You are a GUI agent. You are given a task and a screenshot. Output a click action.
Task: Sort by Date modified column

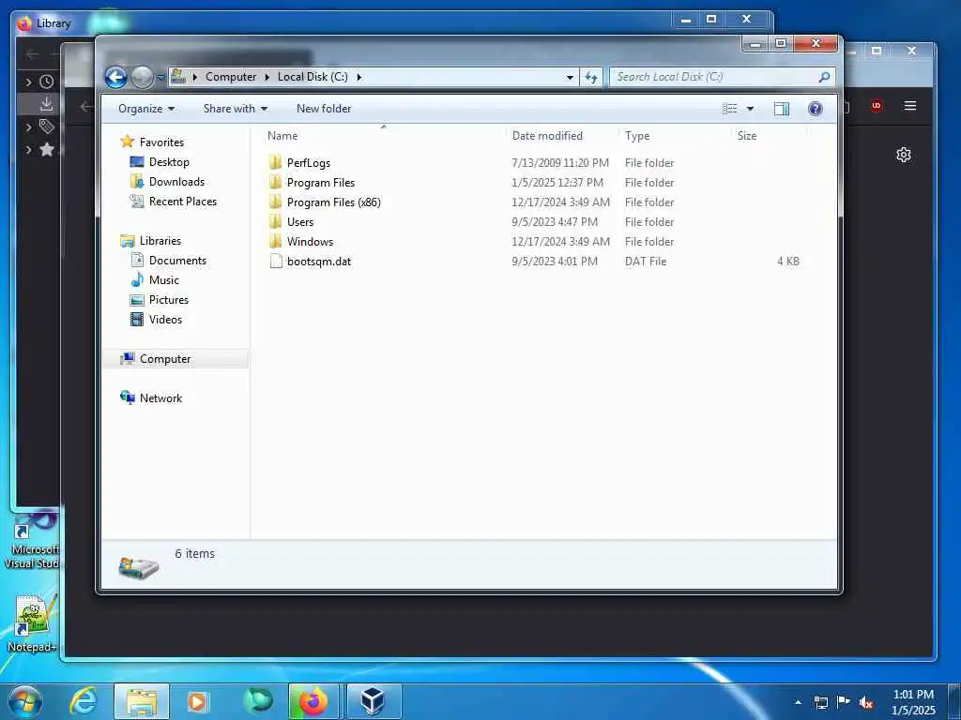click(x=547, y=136)
